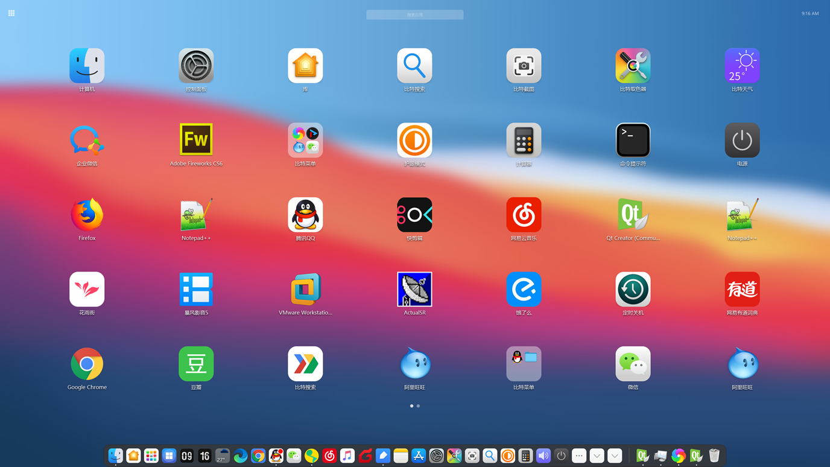The width and height of the screenshot is (830, 467).
Task: Open VMware Workstation
Action: coord(305,290)
